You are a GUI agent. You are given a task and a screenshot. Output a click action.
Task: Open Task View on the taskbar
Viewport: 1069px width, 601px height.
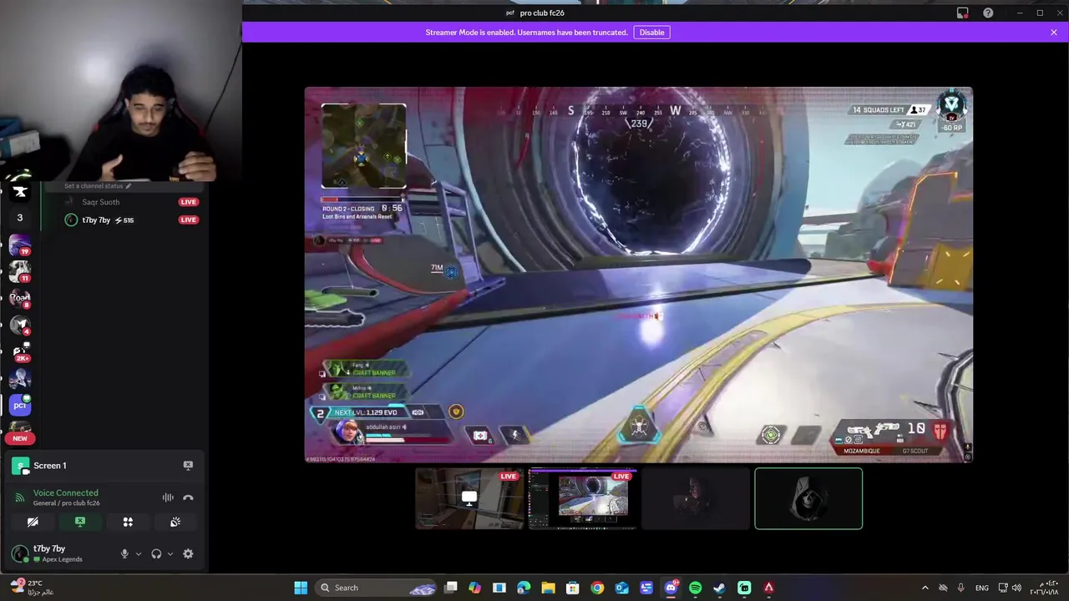coord(451,588)
